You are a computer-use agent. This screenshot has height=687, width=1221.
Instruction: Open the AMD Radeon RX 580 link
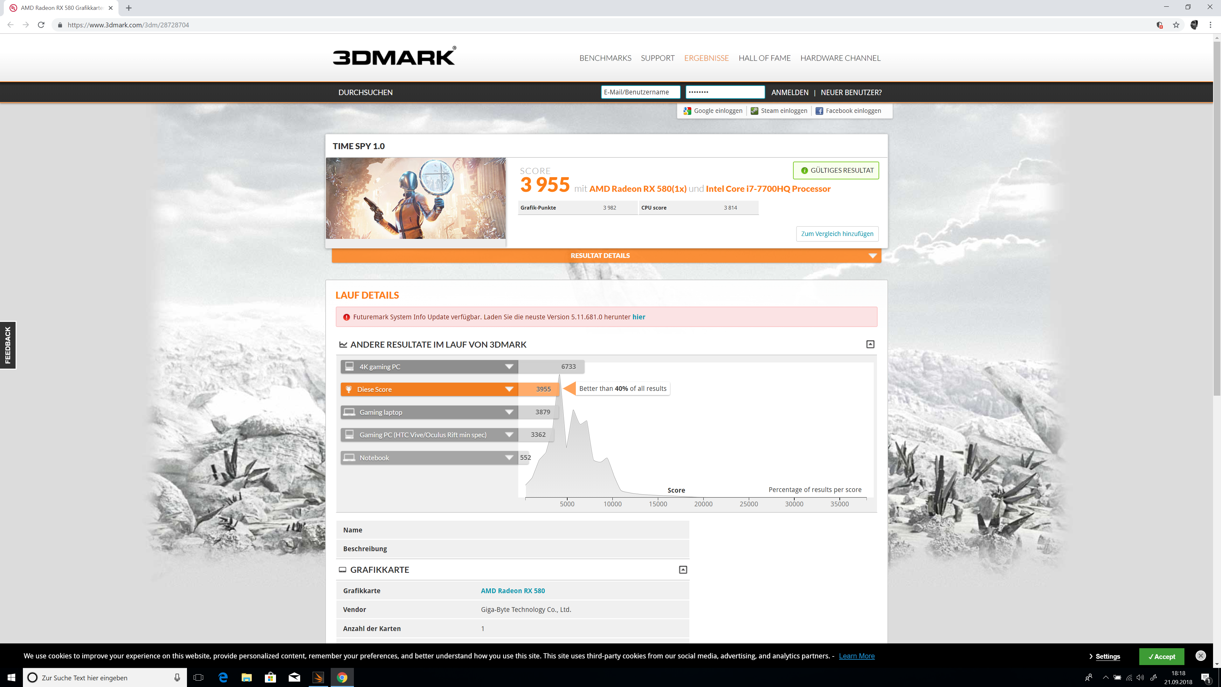(513, 591)
